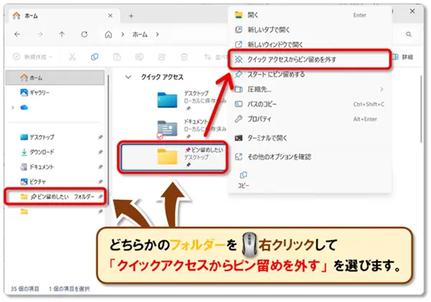The height and width of the screenshot is (302, 431).
Task: Open the sort options button
Action: pyautogui.click(x=215, y=57)
